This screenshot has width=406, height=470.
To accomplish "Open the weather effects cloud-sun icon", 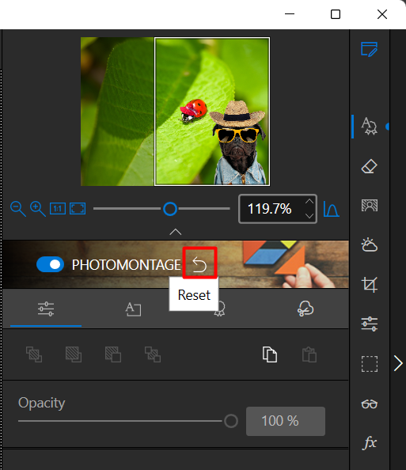I will coord(369,244).
